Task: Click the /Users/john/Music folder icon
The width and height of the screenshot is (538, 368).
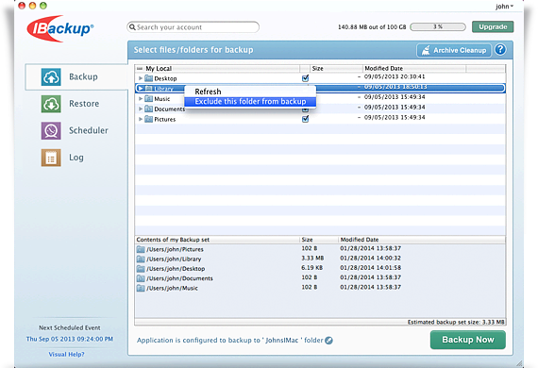Action: coord(141,288)
